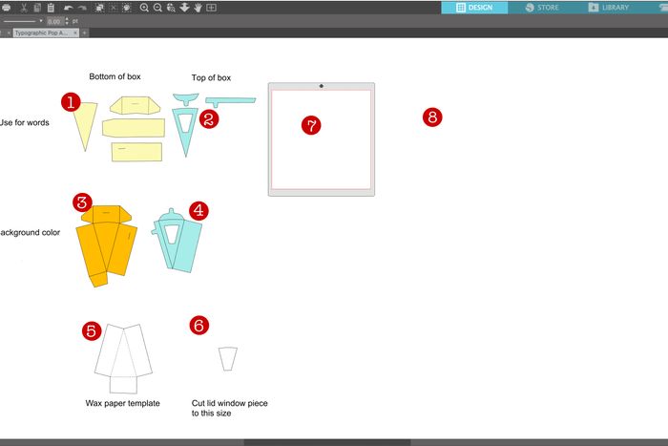Viewport: 668px width, 446px height.
Task: Click the Redo arrow icon
Action: click(82, 8)
